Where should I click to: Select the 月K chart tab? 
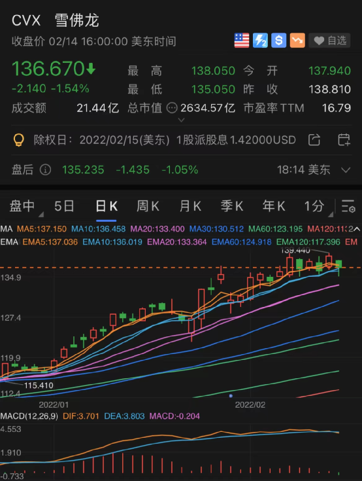(190, 206)
